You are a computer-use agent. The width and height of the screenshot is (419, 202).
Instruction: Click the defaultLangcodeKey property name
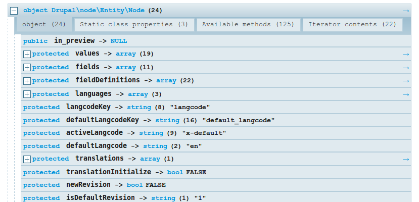103,120
